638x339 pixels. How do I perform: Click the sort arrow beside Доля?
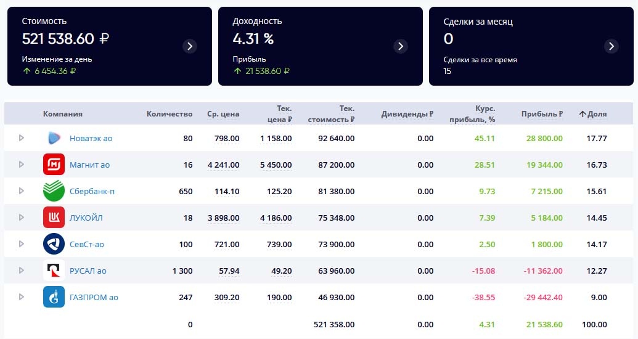point(583,114)
